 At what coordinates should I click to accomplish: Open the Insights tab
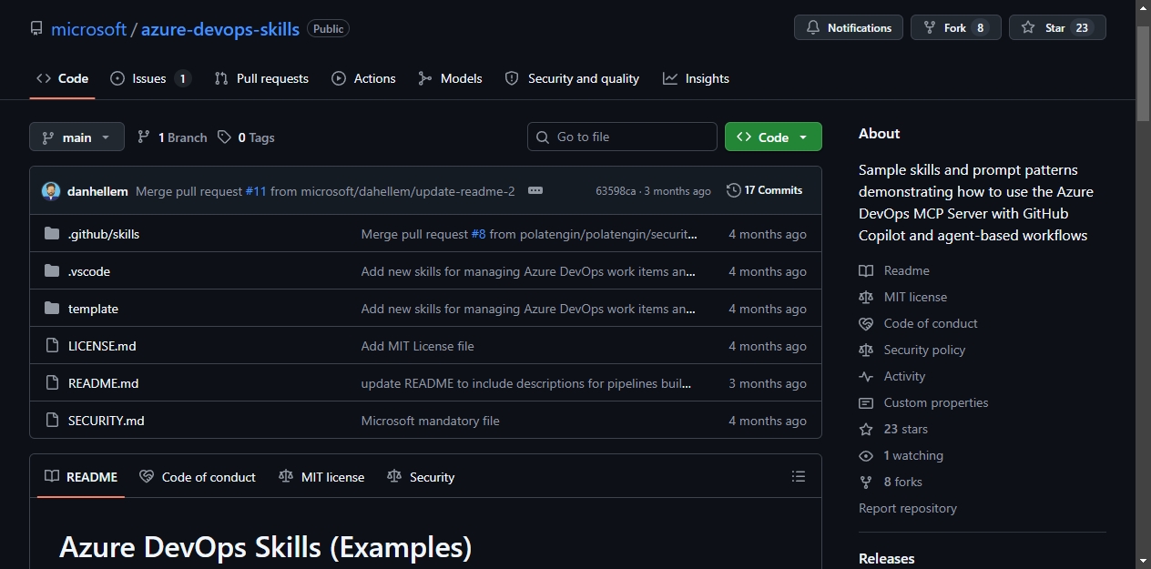pos(696,78)
